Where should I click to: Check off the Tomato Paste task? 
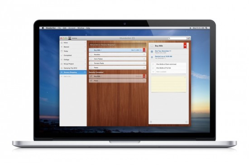pos(91,63)
